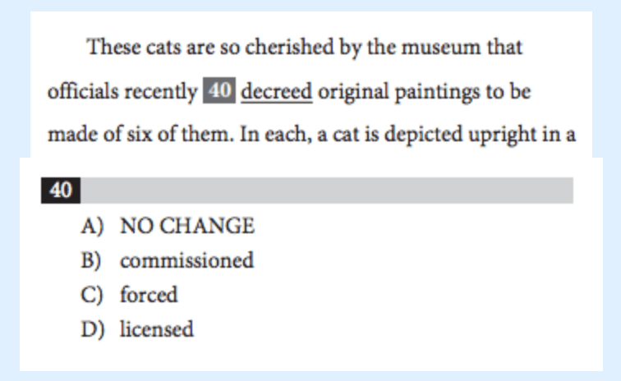Click the letter C) option label

91,295
